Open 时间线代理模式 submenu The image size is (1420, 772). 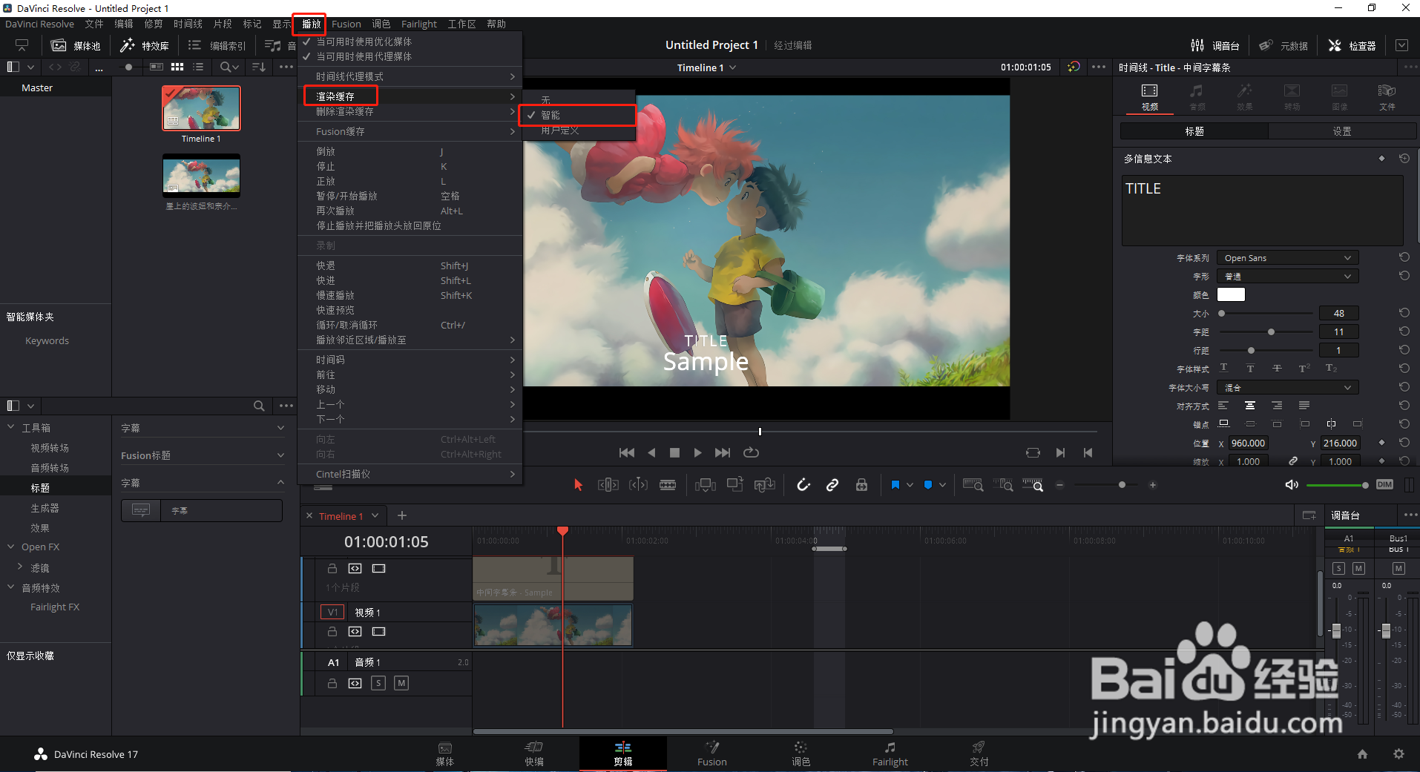tap(410, 76)
